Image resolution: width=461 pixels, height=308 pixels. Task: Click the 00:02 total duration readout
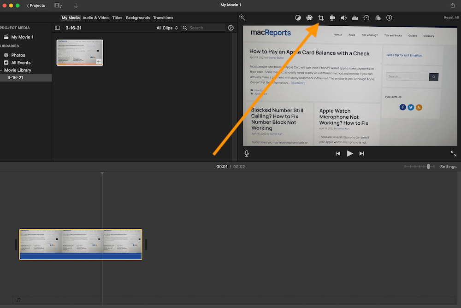pos(239,167)
